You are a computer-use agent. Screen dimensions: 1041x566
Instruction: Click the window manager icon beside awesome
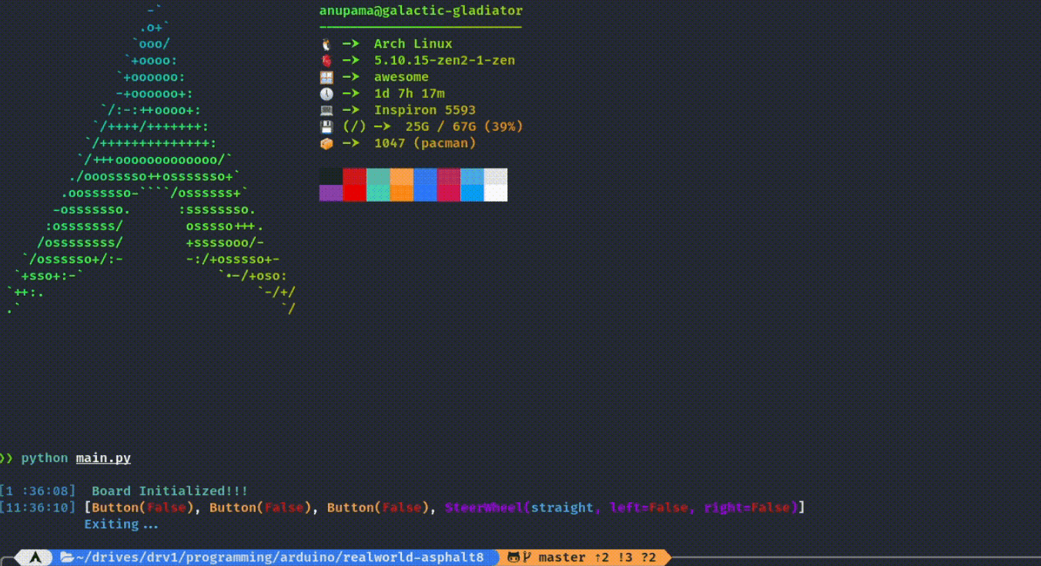[x=326, y=77]
